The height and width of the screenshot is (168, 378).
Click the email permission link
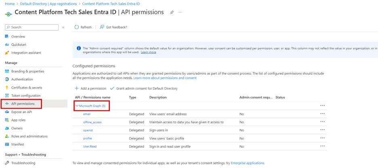[x=86, y=114]
